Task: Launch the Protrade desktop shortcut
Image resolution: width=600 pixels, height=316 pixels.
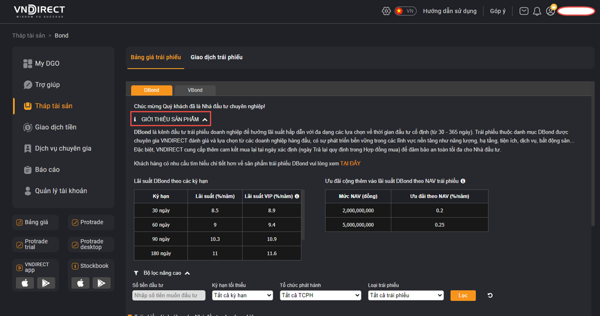Action: click(91, 244)
